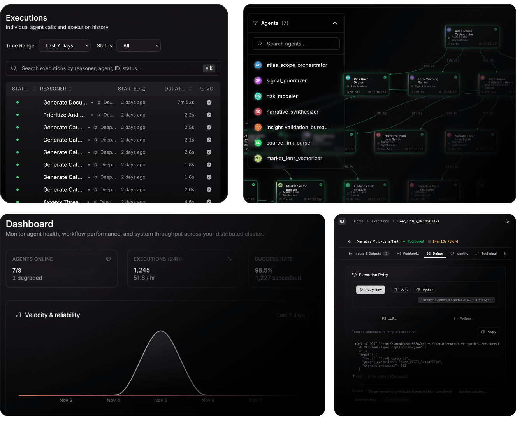Click inside the Search agents input field
Screen dimensions: 522x425
click(296, 44)
